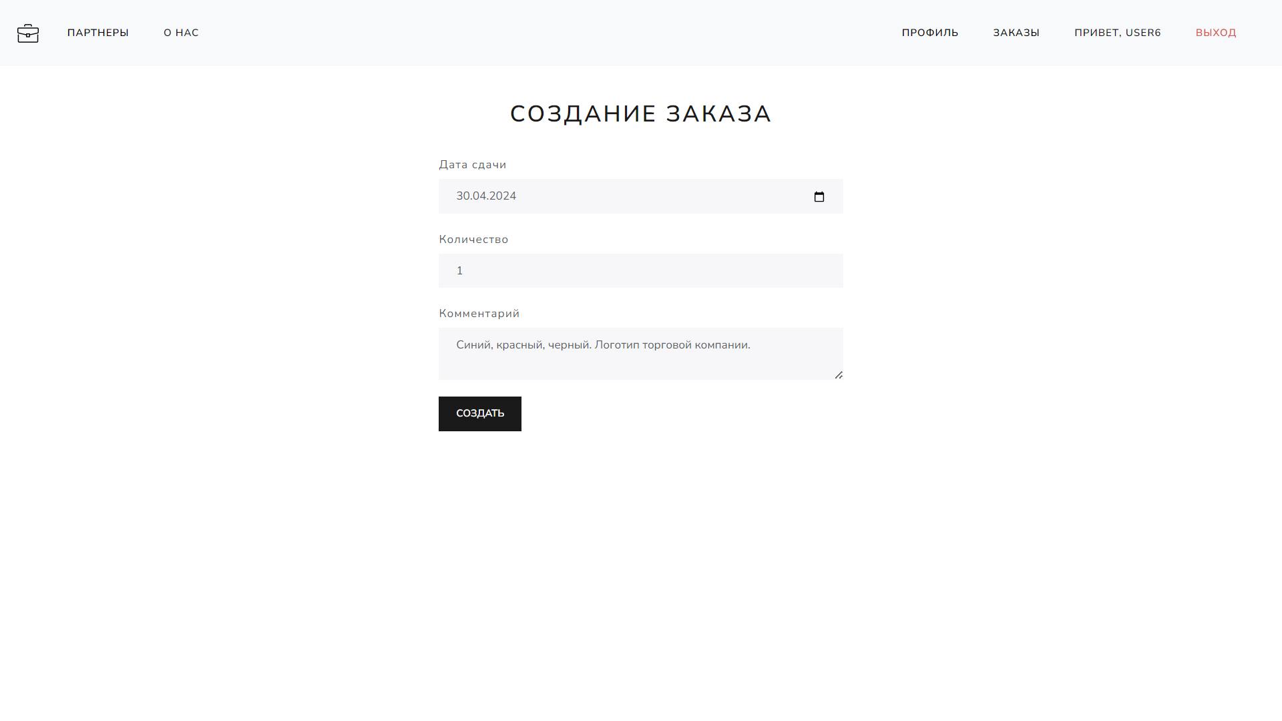
Task: Click the Количество label
Action: (473, 240)
